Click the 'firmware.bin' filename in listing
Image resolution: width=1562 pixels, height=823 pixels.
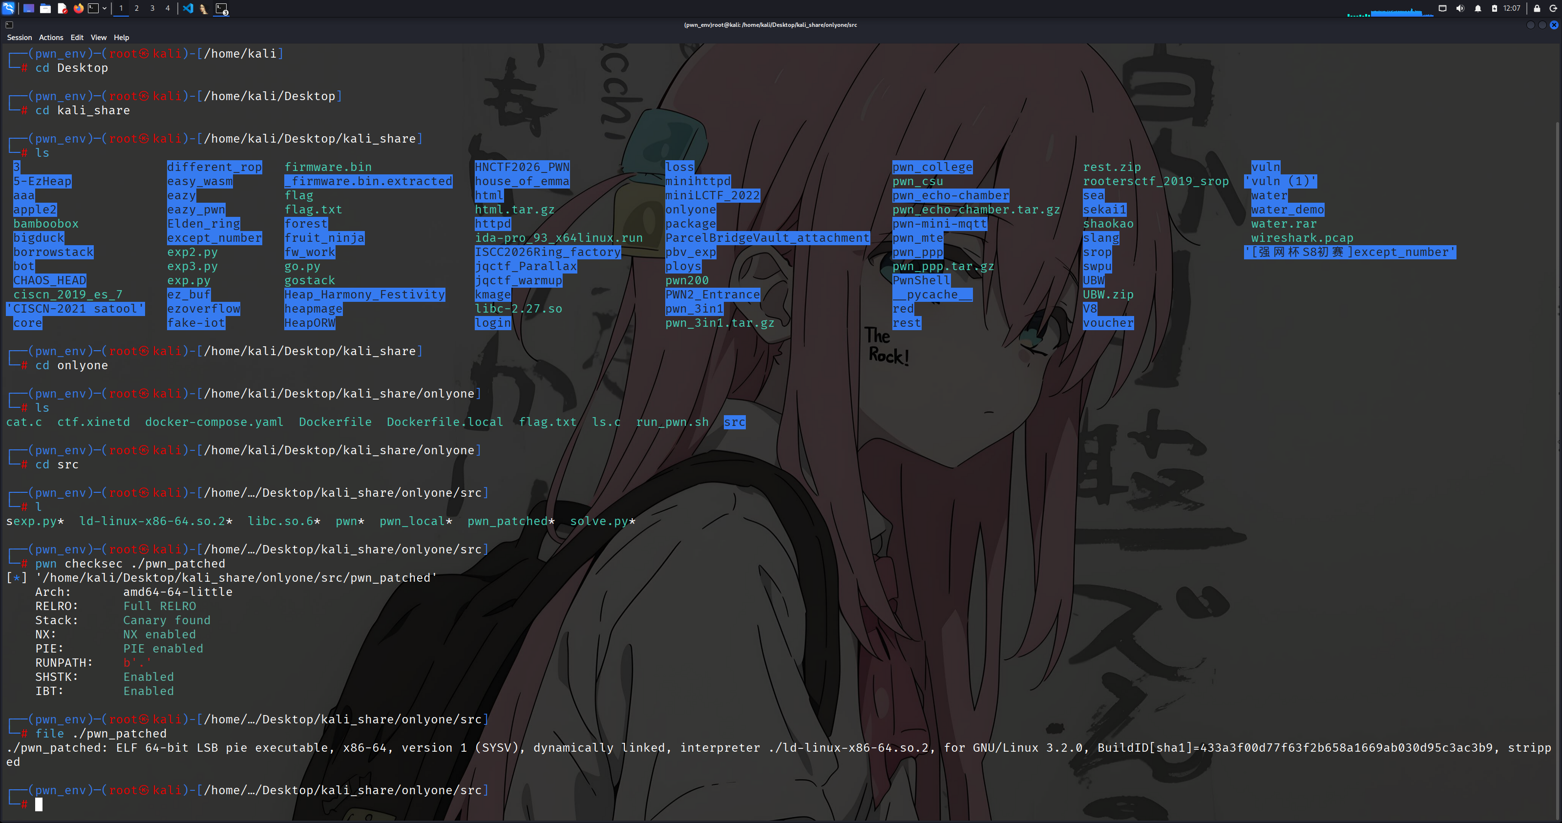pyautogui.click(x=328, y=167)
